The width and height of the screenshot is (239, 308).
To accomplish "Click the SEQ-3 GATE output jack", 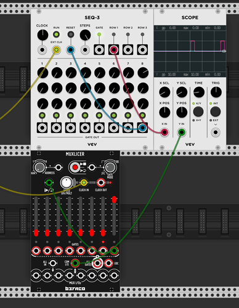I will pos(99,50).
